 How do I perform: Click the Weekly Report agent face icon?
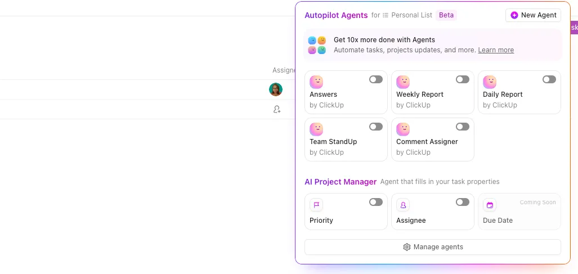click(x=403, y=82)
